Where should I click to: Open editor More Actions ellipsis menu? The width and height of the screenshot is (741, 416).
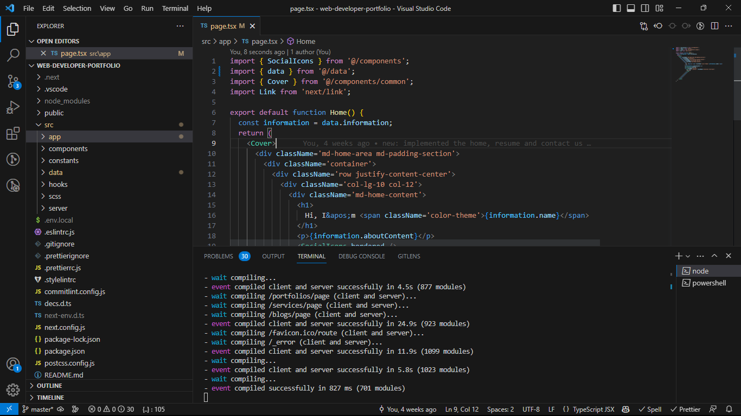coord(729,25)
